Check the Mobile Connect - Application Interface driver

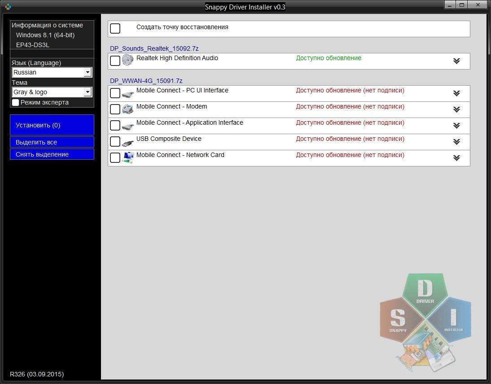[115, 125]
